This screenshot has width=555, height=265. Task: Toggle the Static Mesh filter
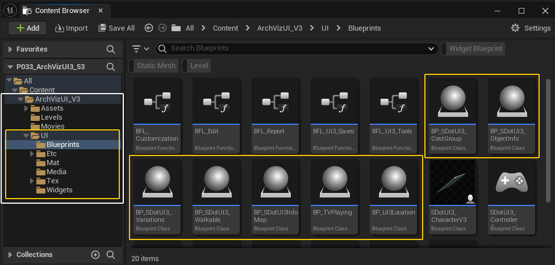pos(153,65)
